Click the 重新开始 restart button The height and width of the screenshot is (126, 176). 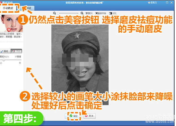click(101, 13)
